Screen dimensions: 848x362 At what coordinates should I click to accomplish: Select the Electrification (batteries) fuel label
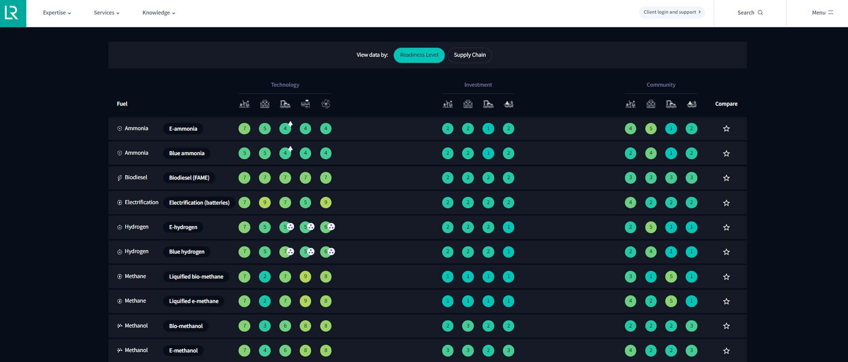tap(199, 203)
